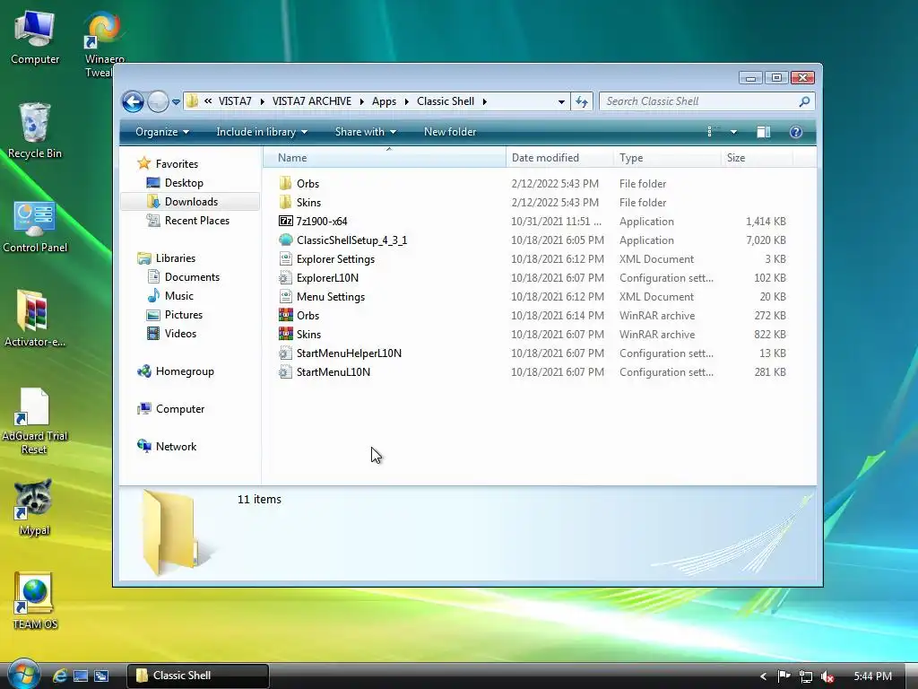The image size is (918, 689).
Task: Refresh the Classic Shell folder view
Action: [x=581, y=101]
